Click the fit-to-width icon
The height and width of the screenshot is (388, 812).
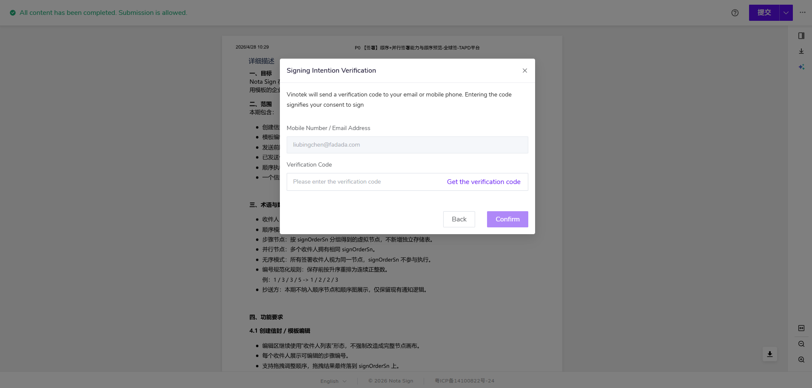801,328
